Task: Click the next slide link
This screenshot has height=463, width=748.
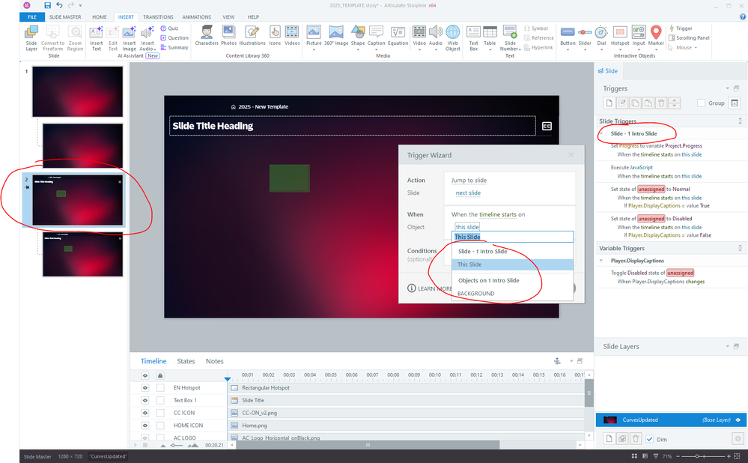Action: [468, 193]
